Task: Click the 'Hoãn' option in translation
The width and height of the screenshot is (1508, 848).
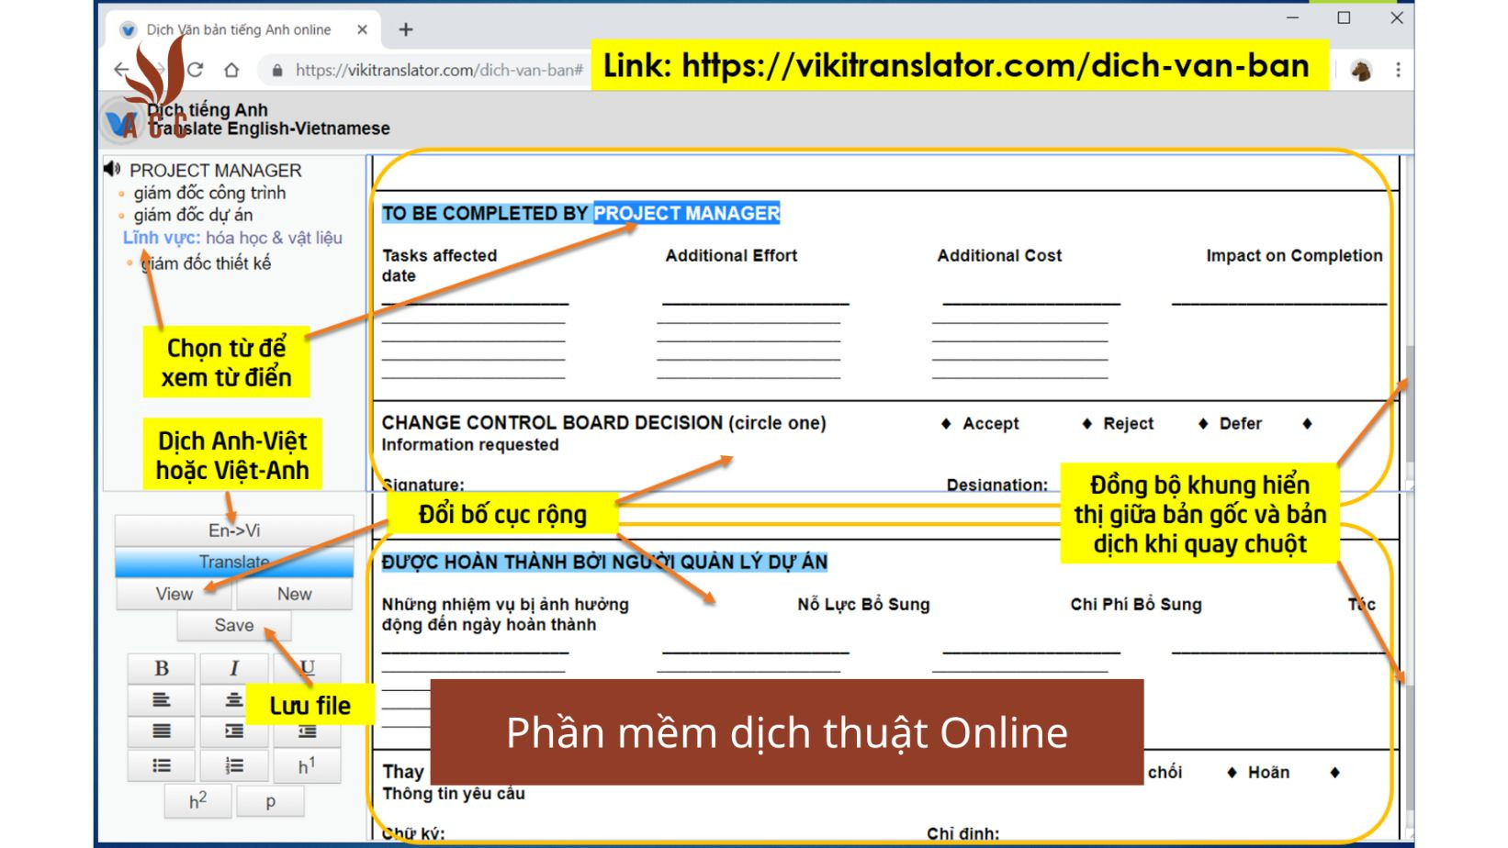Action: coord(1268,772)
